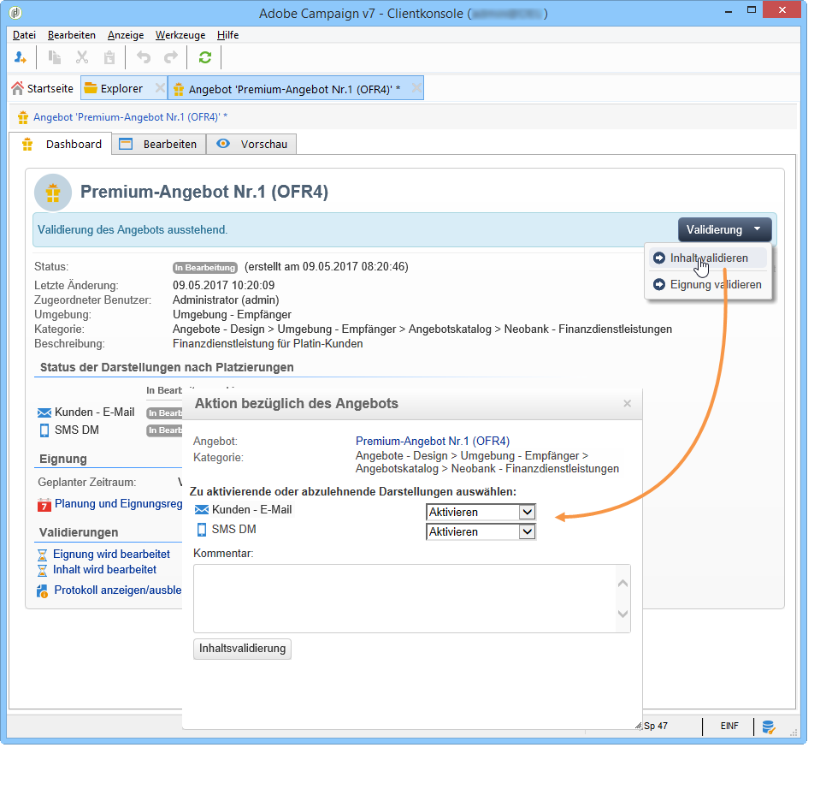Click the gift icon in the breadcrumb bar
826x795 pixels.
22,117
